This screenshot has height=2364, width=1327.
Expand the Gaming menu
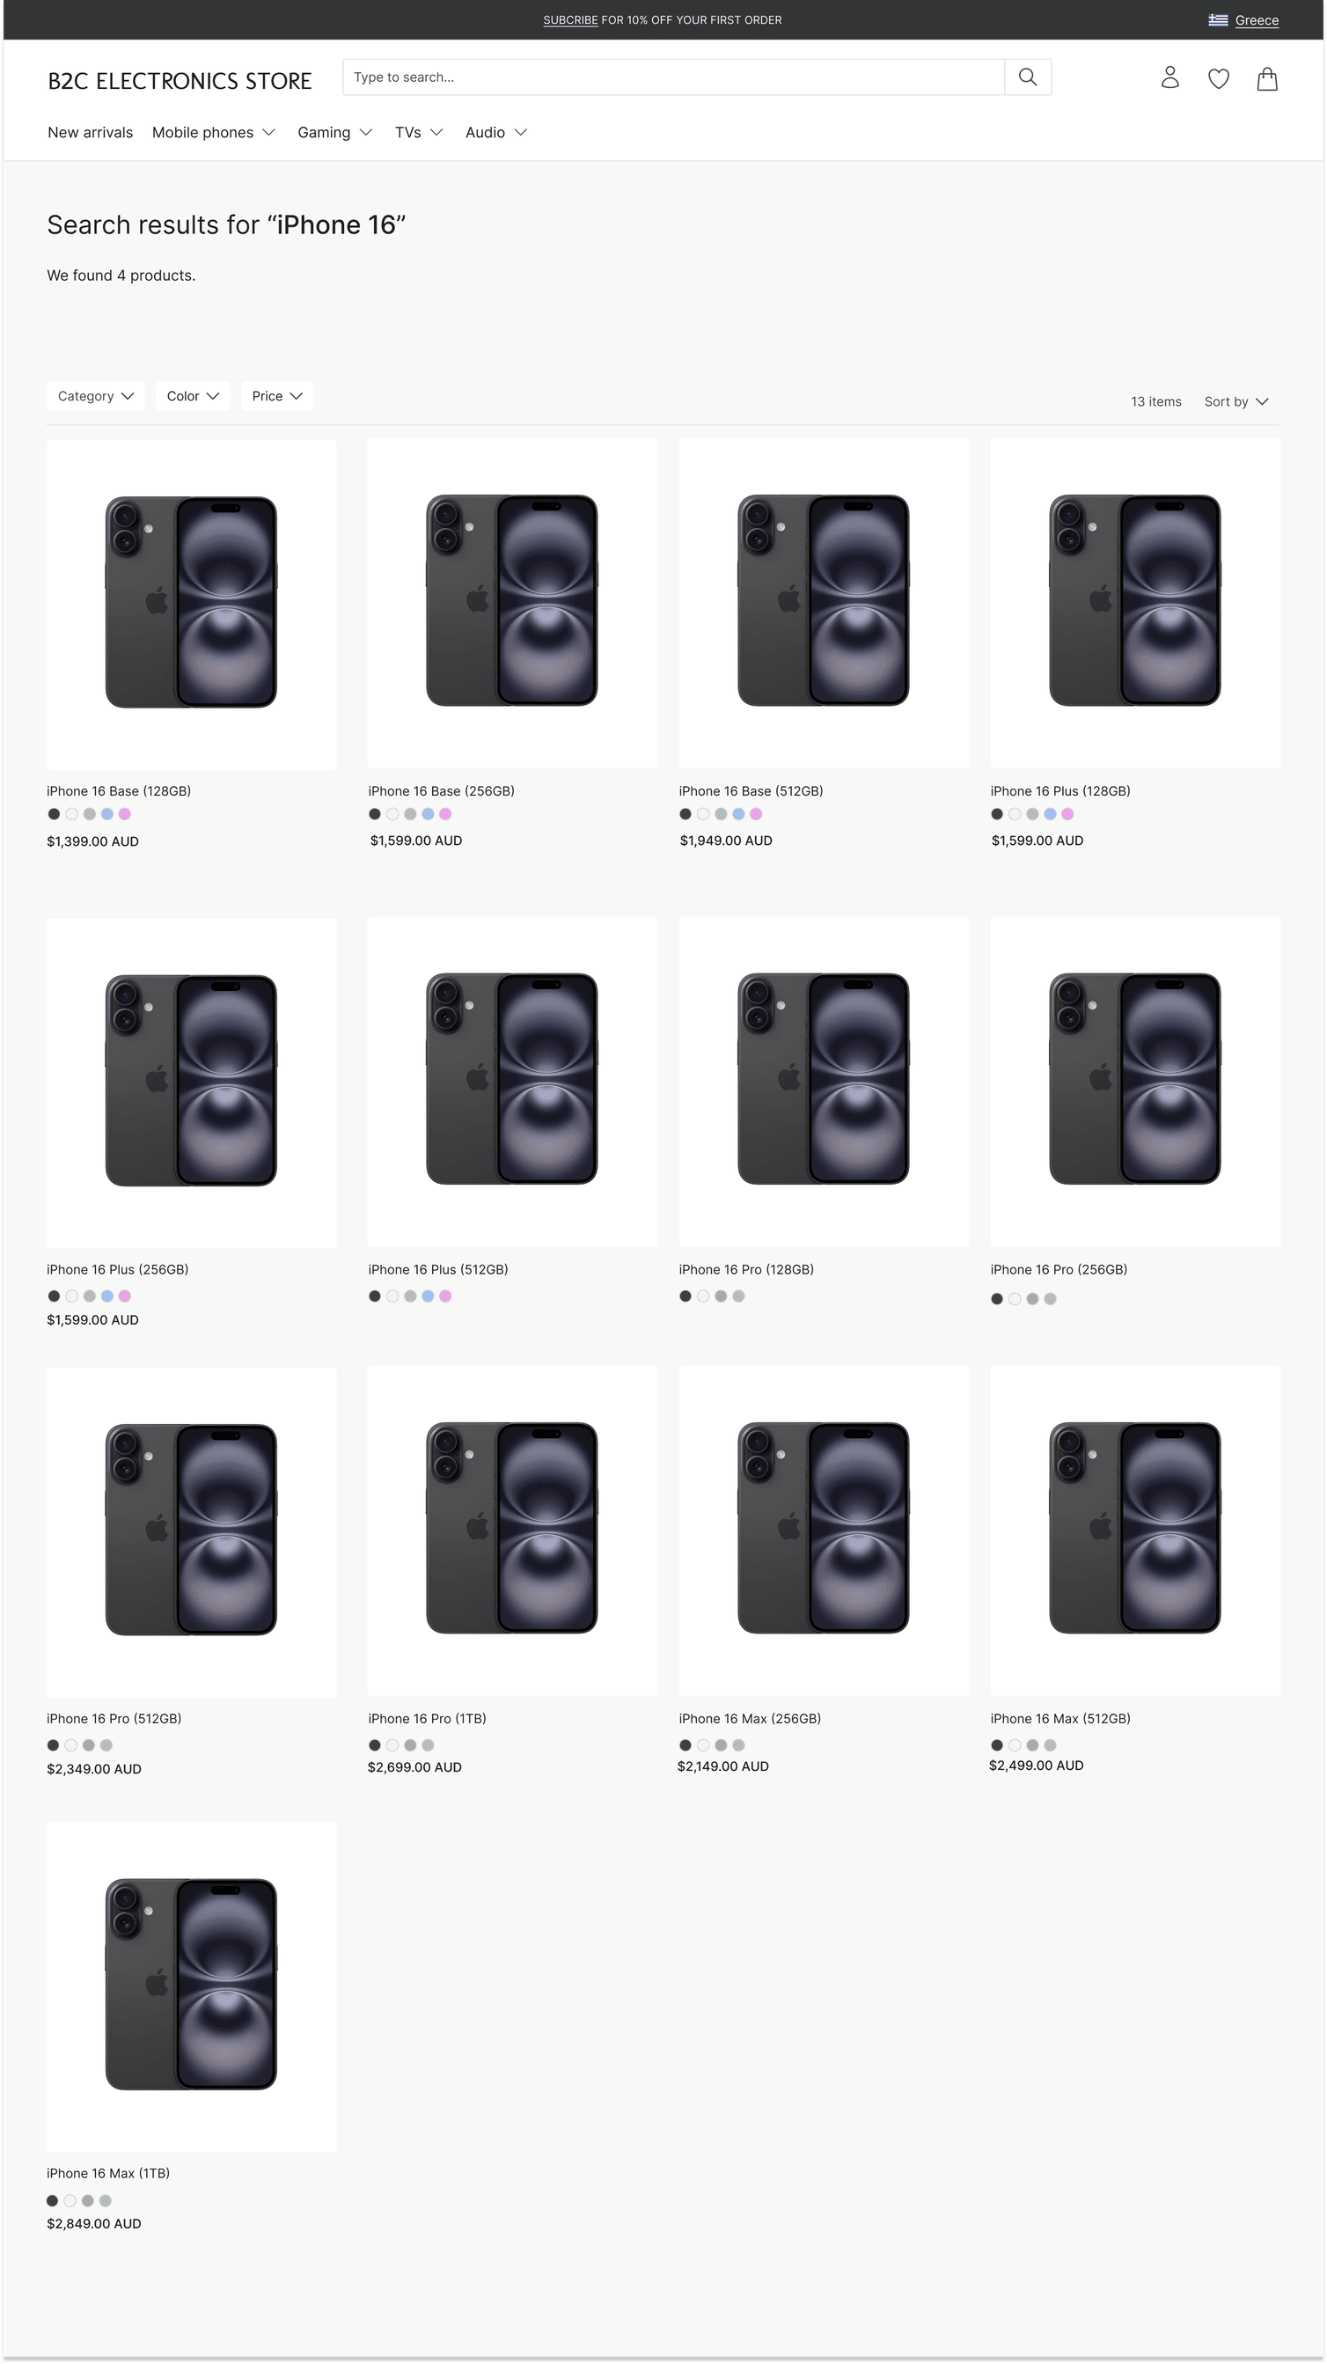click(334, 132)
